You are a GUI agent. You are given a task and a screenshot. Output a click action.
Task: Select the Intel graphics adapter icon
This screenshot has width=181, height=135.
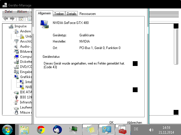point(22,82)
